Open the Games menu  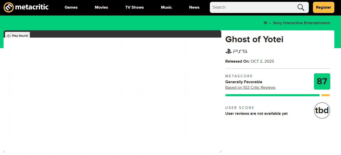71,7
